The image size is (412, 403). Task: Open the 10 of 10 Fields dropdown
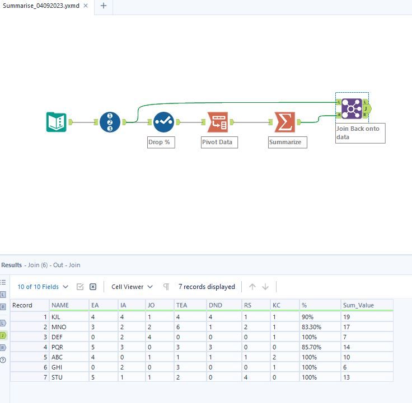(43, 287)
